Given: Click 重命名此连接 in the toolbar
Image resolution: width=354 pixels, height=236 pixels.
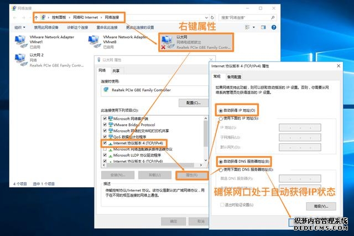Looking at the screenshot, I should coord(107,27).
